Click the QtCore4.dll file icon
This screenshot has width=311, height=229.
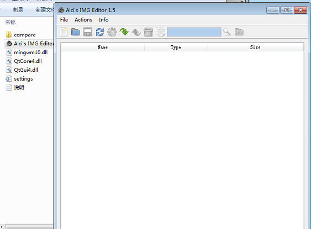click(9, 61)
